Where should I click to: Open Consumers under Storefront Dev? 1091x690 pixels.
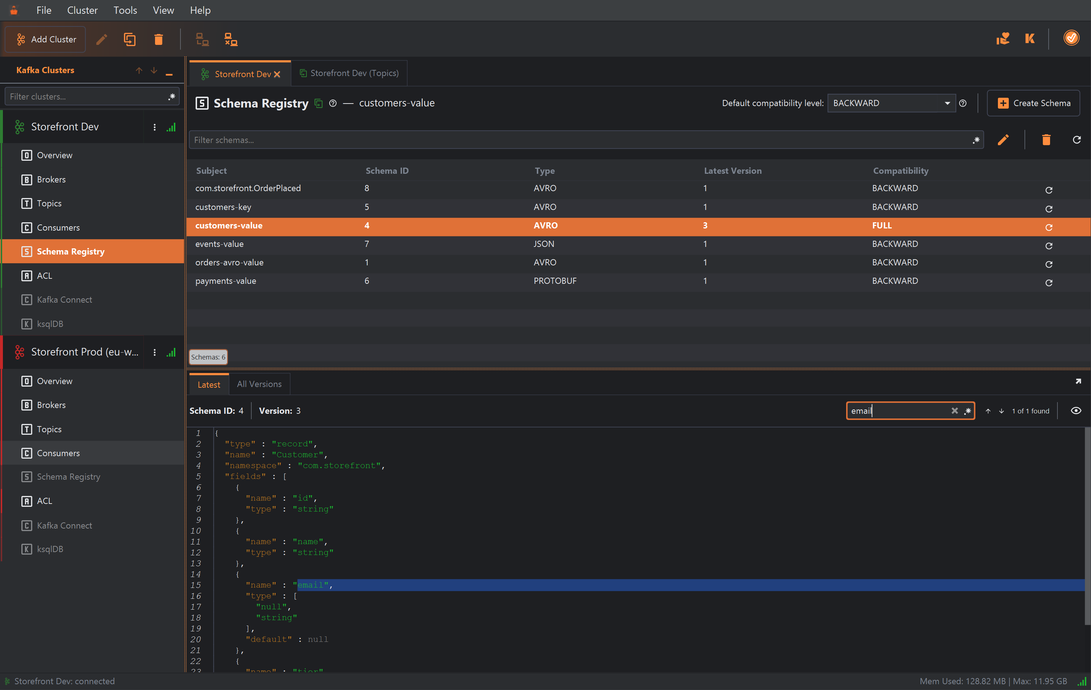(x=93, y=227)
